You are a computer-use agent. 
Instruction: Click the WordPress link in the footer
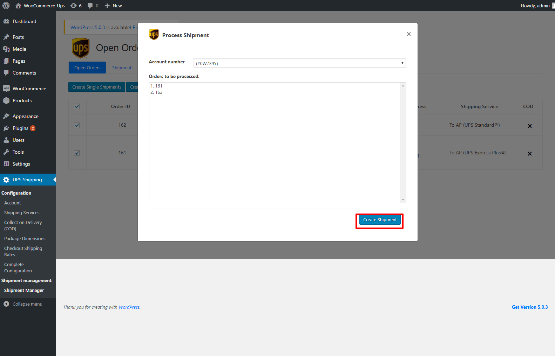point(129,307)
